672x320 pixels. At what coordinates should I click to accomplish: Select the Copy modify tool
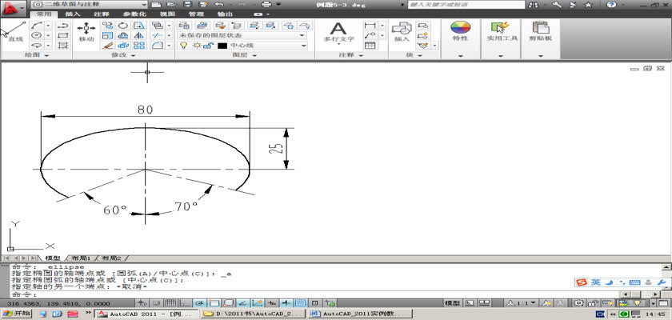107,26
